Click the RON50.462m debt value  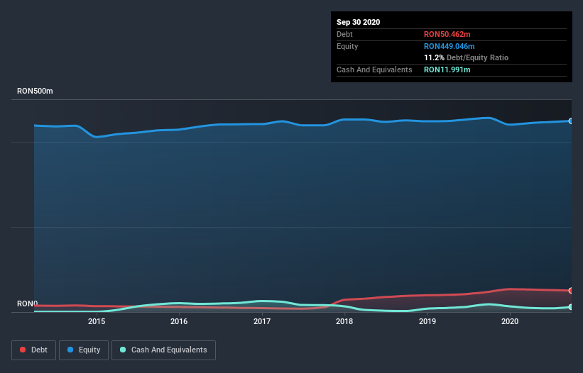(x=447, y=34)
